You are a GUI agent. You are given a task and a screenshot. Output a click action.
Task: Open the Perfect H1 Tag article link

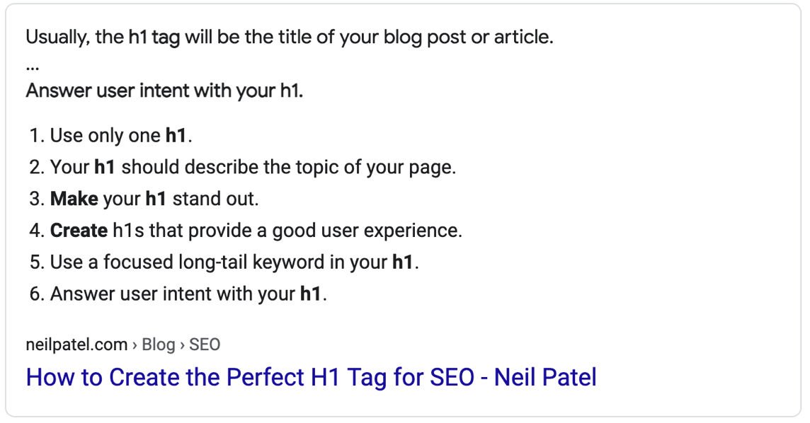coord(311,377)
